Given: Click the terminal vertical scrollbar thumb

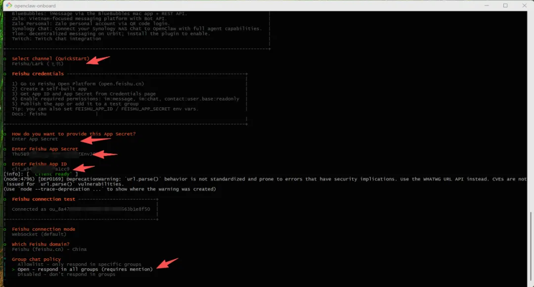Looking at the screenshot, I should click(x=530, y=246).
